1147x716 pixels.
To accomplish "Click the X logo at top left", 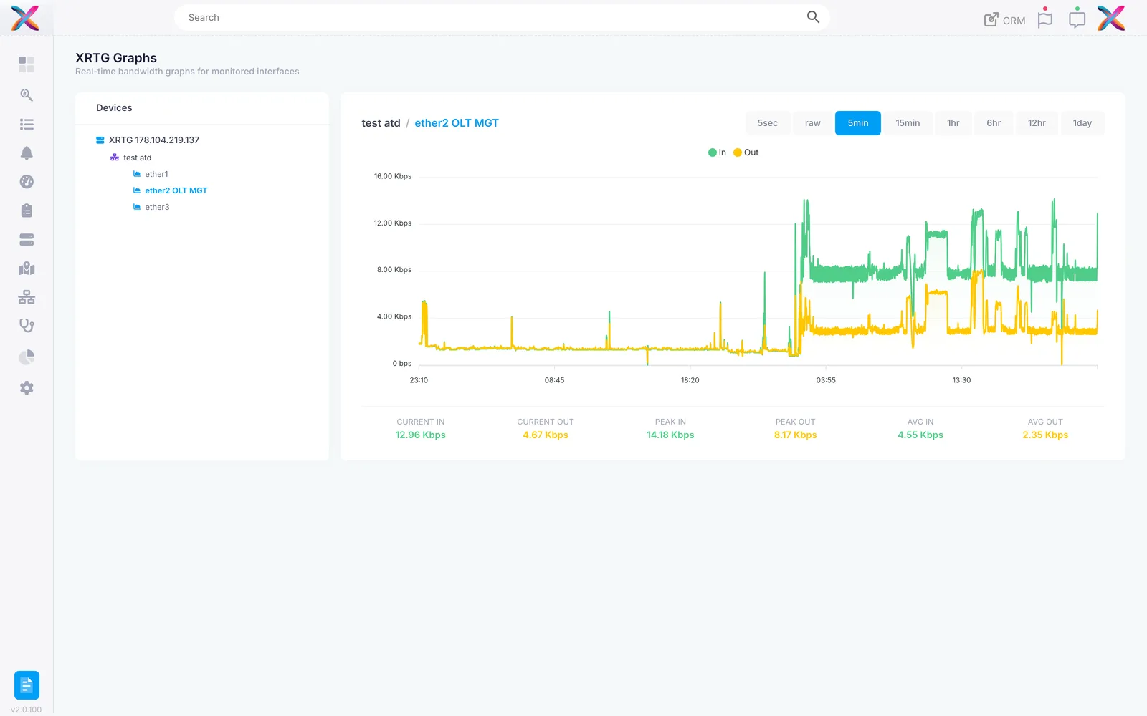I will tap(25, 18).
